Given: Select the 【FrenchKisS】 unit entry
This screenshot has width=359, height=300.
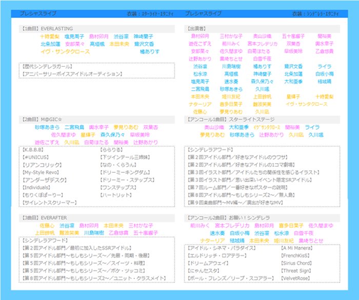Looking at the screenshot, I should pos(295,256).
